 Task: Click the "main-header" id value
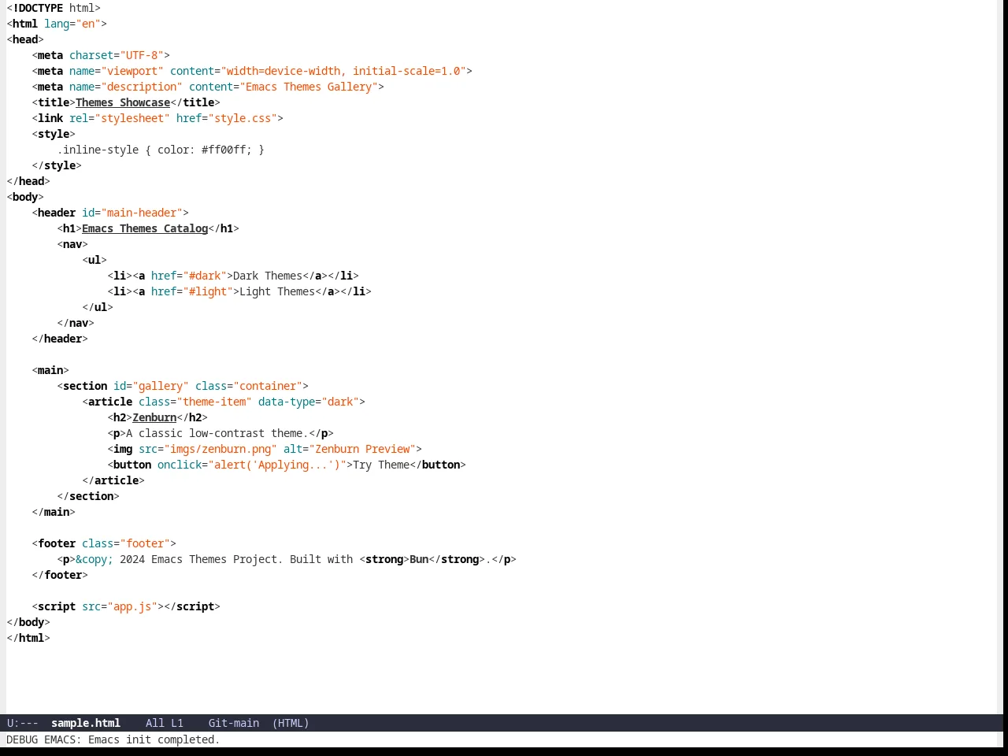(x=142, y=213)
